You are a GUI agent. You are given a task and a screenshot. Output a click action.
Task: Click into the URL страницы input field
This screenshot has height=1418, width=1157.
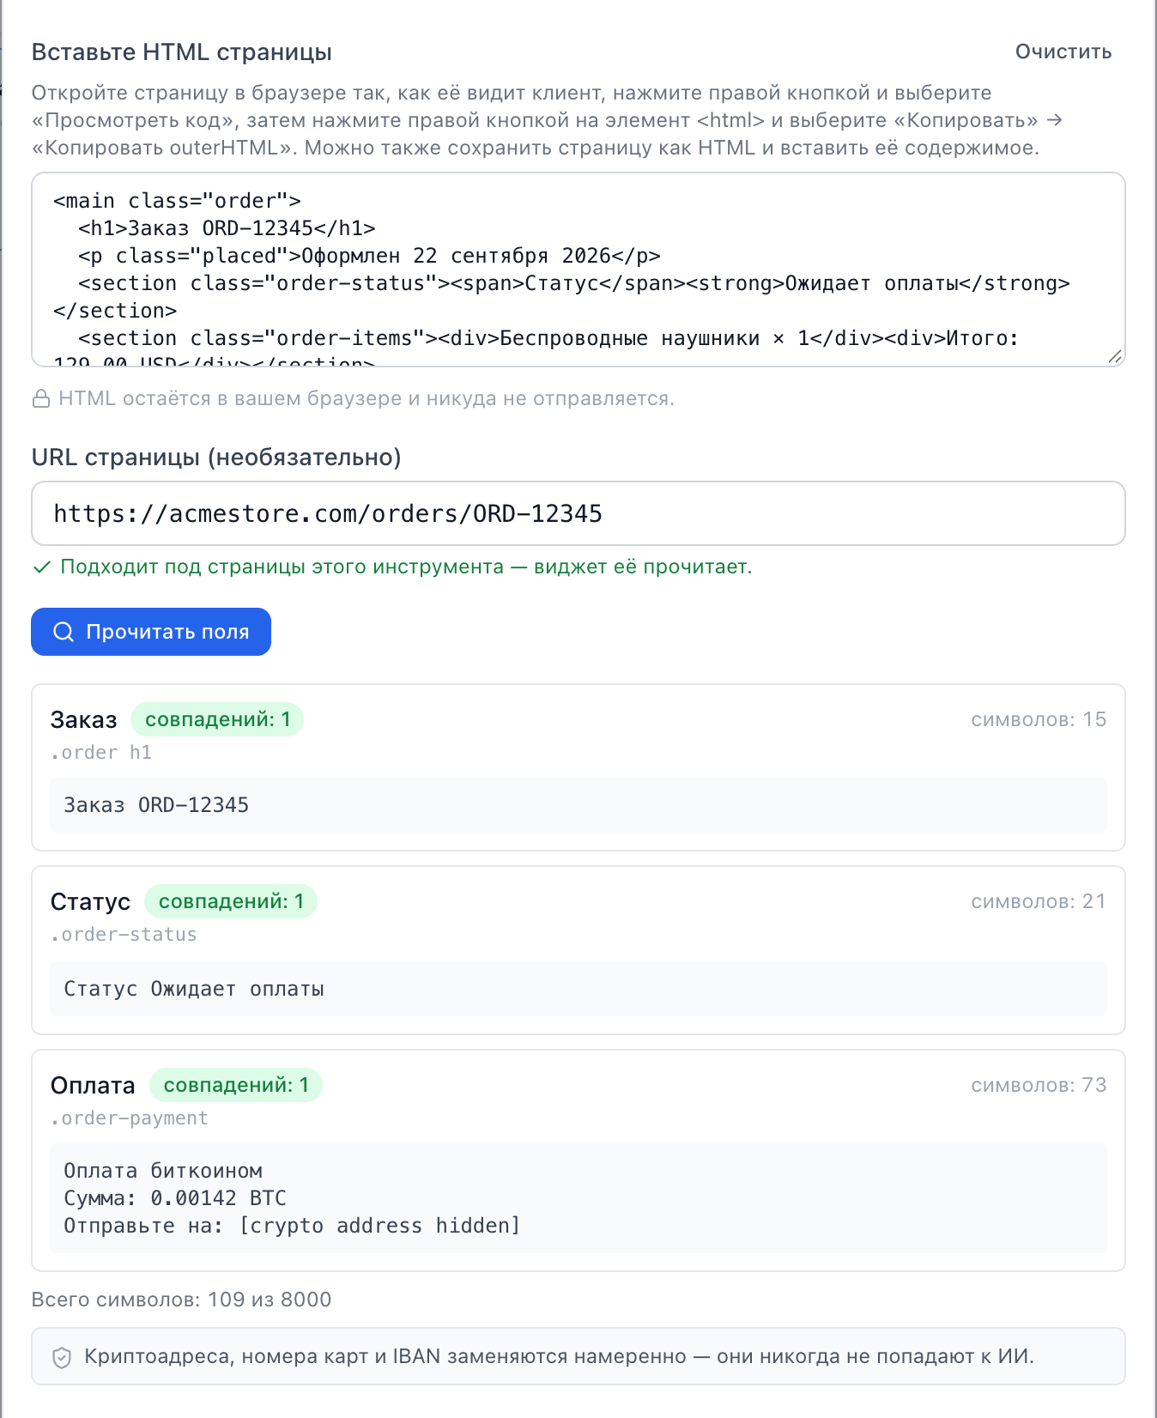[578, 513]
